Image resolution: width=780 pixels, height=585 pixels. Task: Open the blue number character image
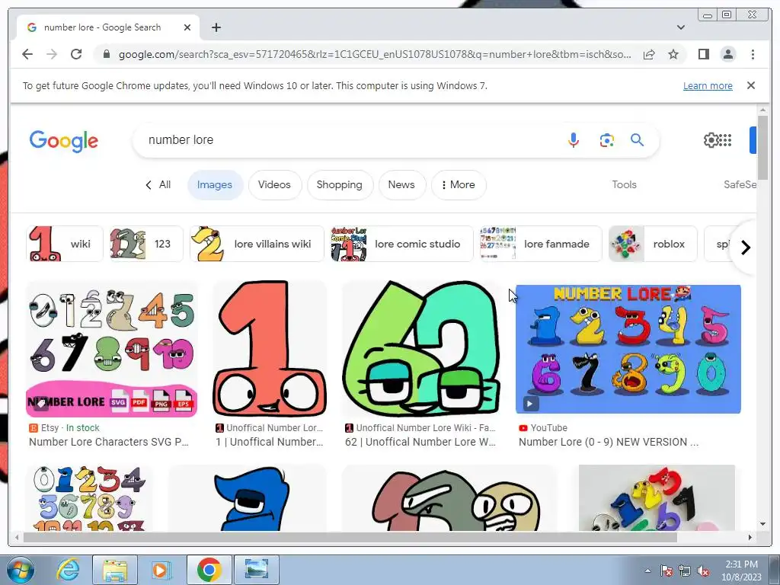click(x=248, y=497)
